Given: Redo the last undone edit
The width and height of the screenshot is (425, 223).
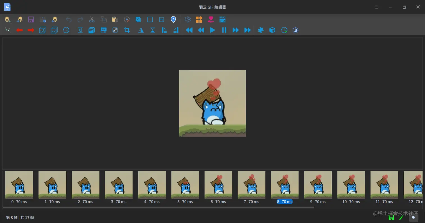Looking at the screenshot, I should click(x=80, y=20).
